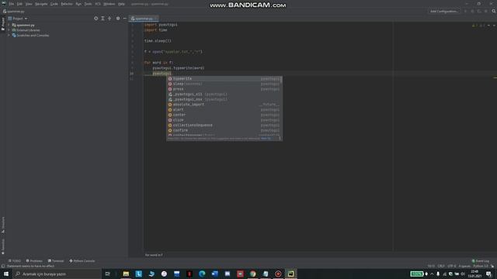497x279 pixels.
Task: Open the Python Console tool window
Action: (82, 261)
